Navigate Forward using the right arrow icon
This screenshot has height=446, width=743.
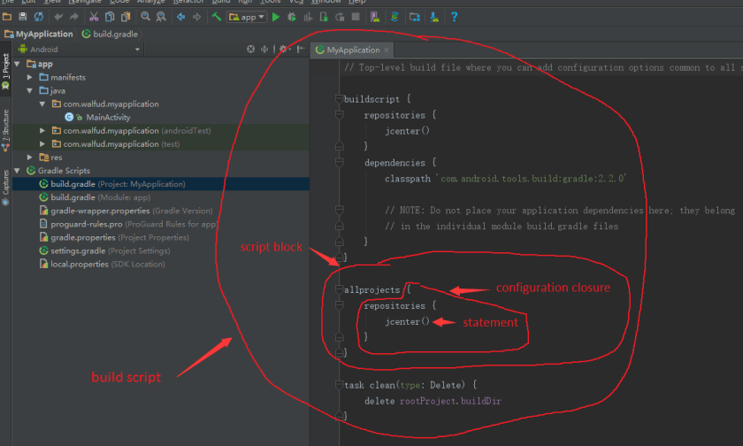tap(196, 17)
